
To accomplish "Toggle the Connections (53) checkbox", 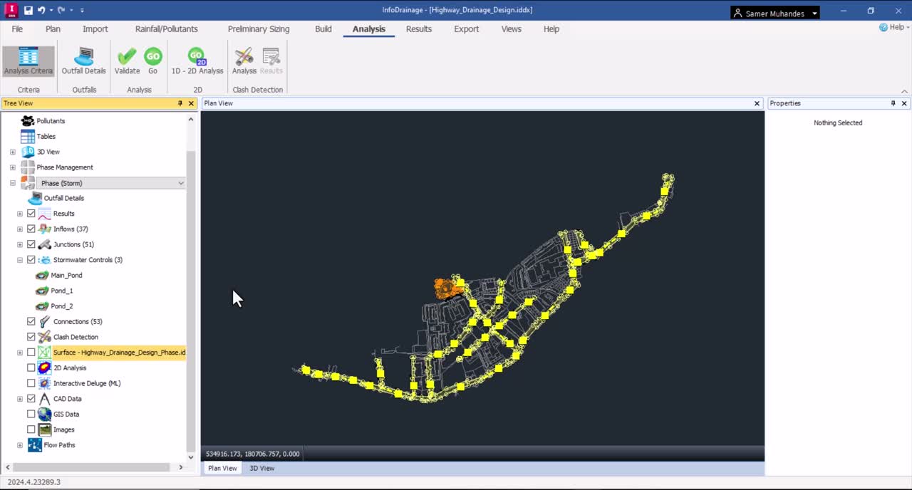I will tap(31, 321).
